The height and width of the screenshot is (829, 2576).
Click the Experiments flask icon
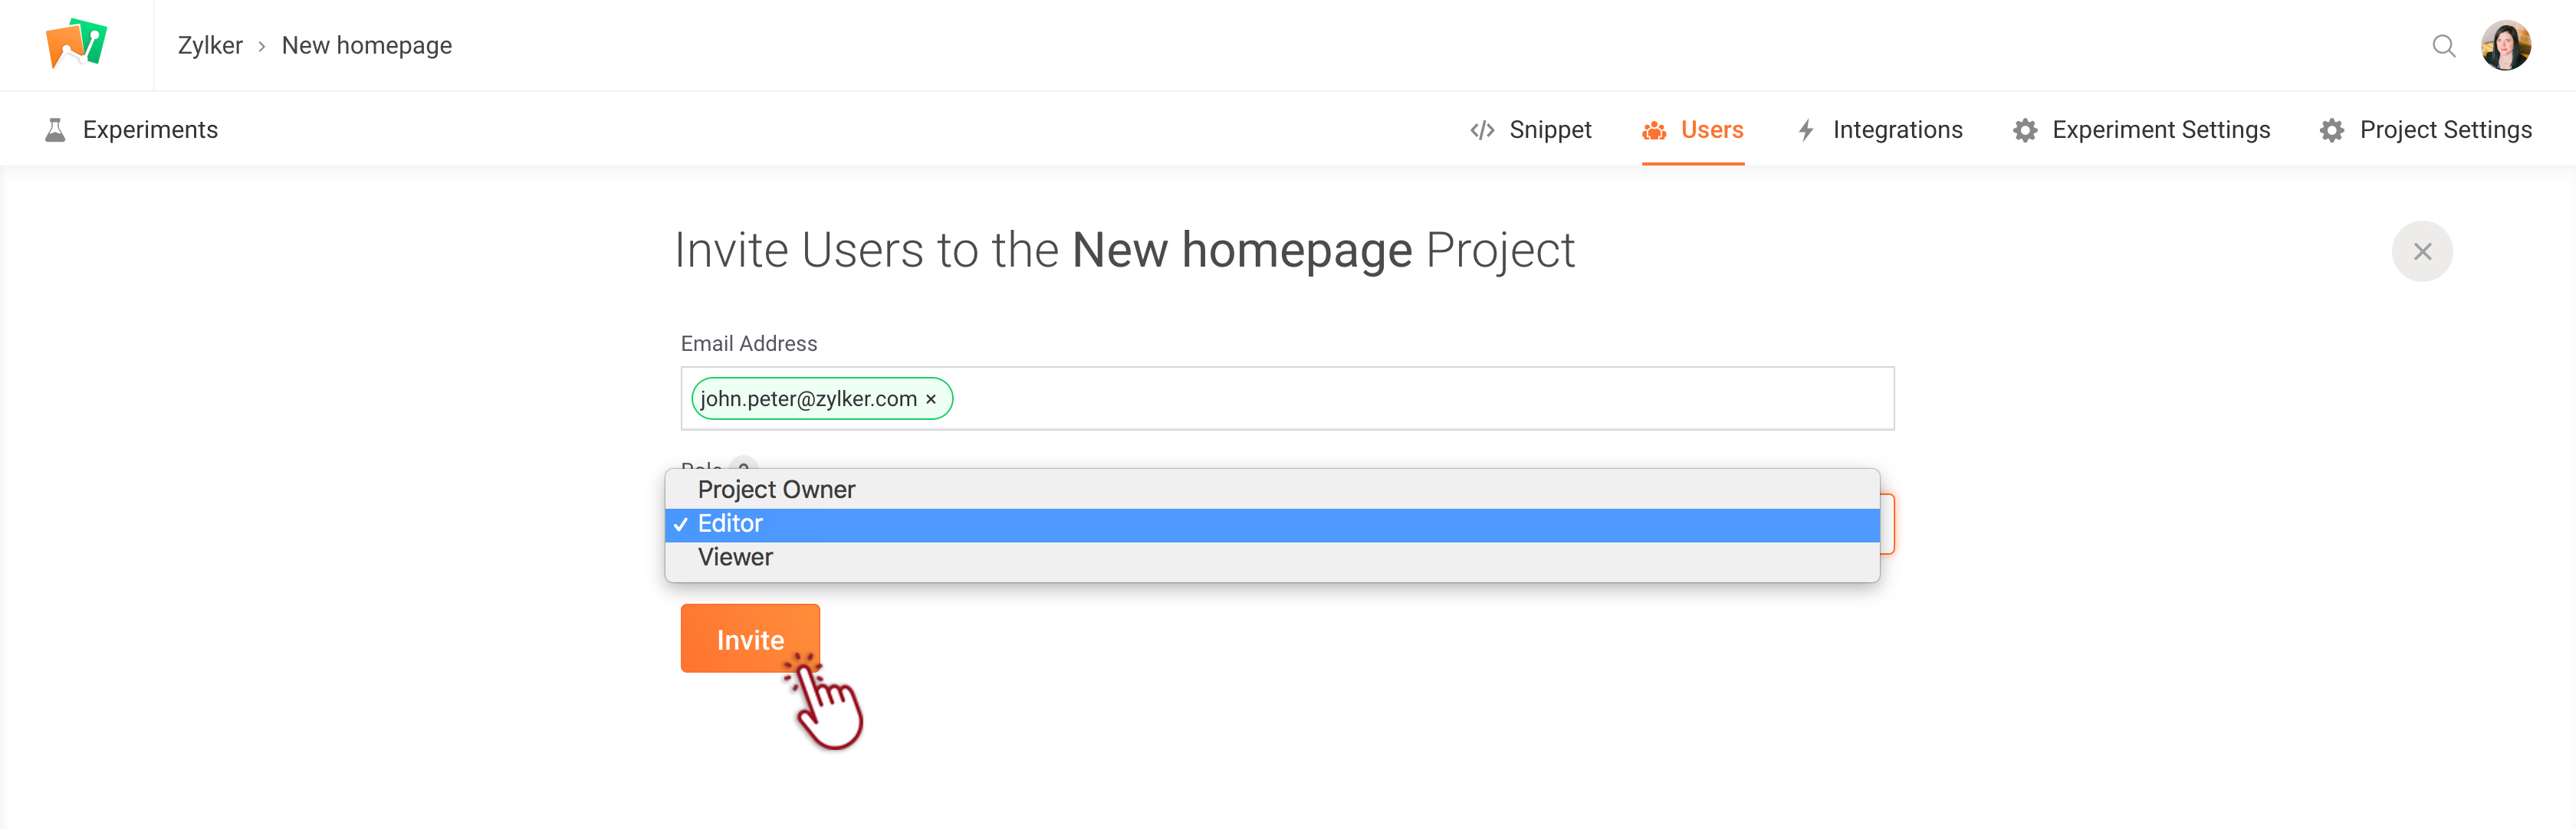56,129
